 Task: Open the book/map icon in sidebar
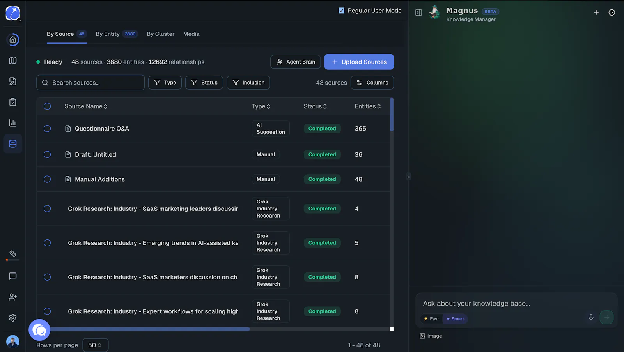coord(13,60)
